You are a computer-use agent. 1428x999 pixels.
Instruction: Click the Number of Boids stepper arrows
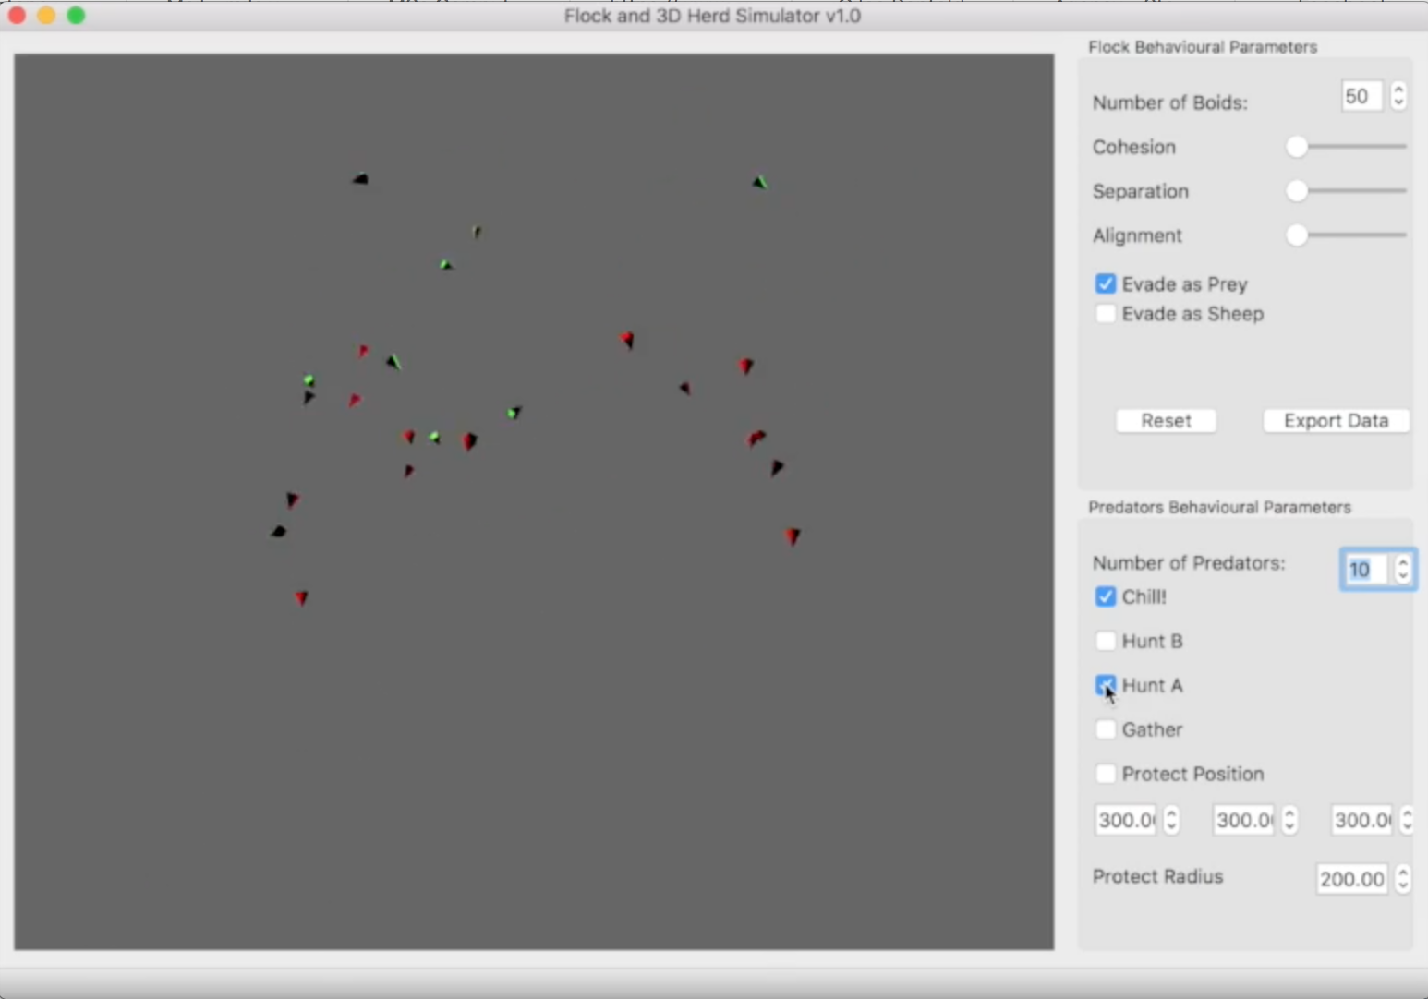[x=1398, y=96]
